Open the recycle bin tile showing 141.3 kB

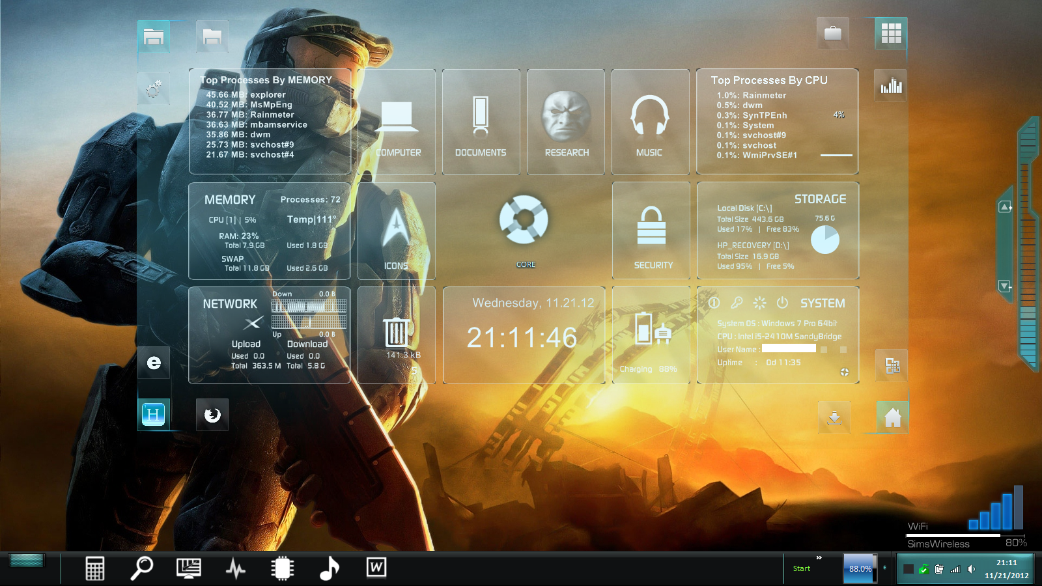[x=397, y=335]
